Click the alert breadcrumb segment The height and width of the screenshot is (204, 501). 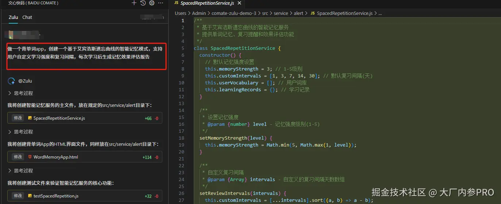point(298,13)
